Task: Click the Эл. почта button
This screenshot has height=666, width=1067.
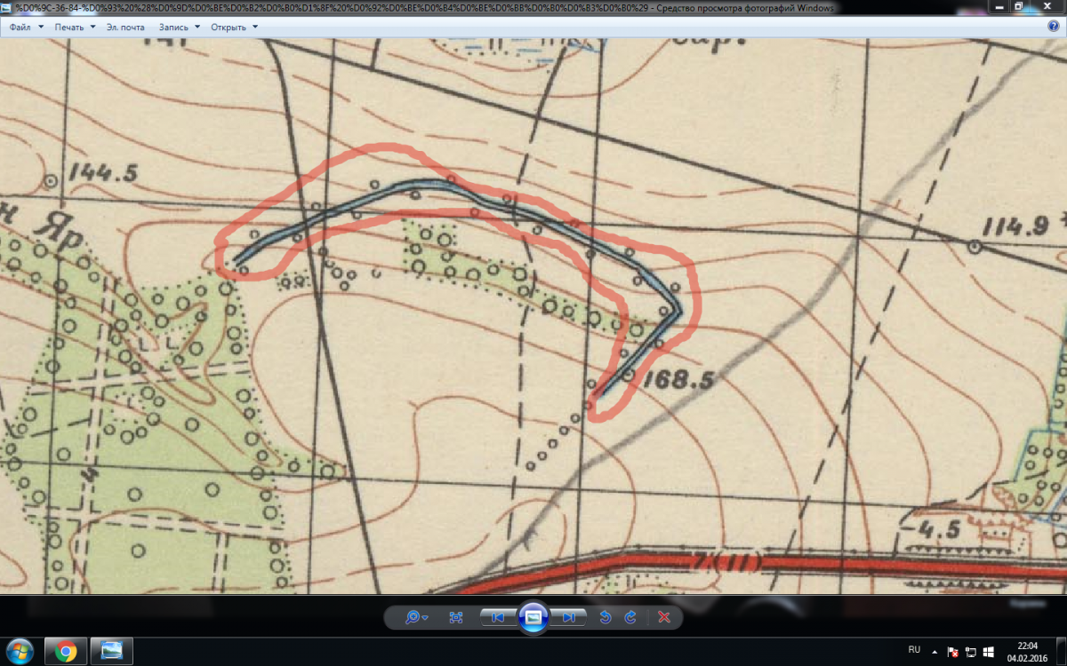Action: [x=125, y=27]
